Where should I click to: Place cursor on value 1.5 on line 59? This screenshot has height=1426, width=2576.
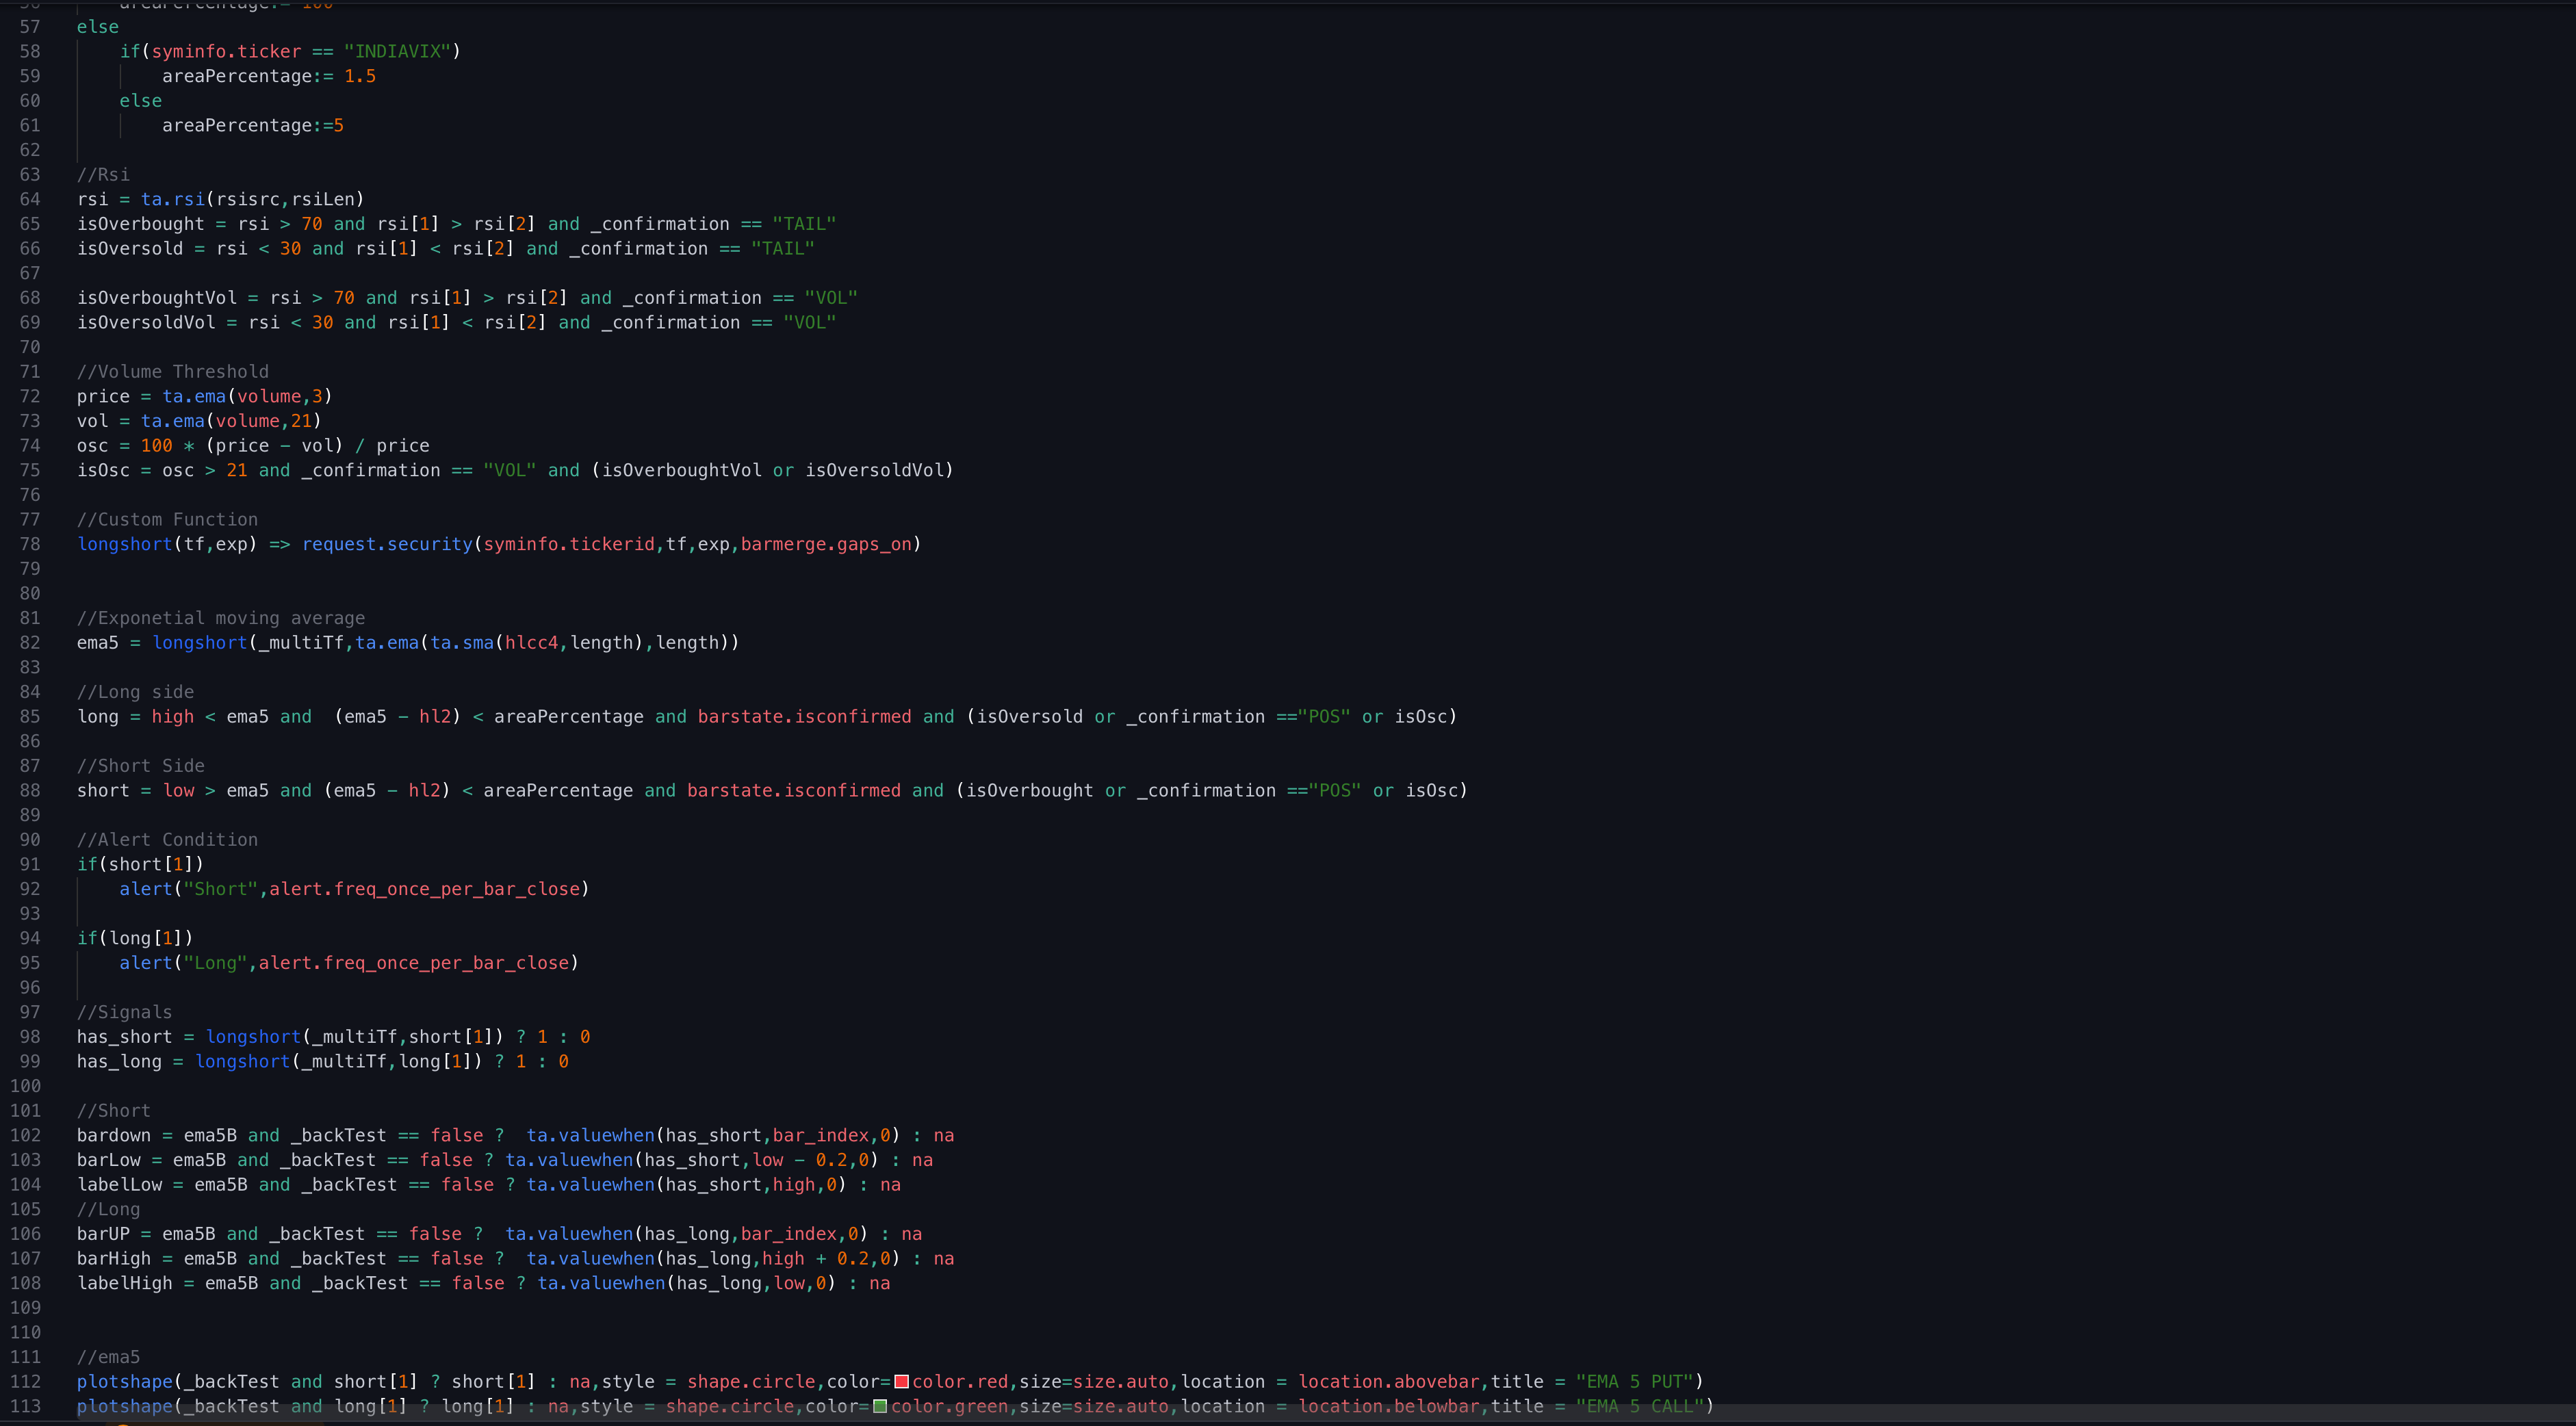coord(360,76)
